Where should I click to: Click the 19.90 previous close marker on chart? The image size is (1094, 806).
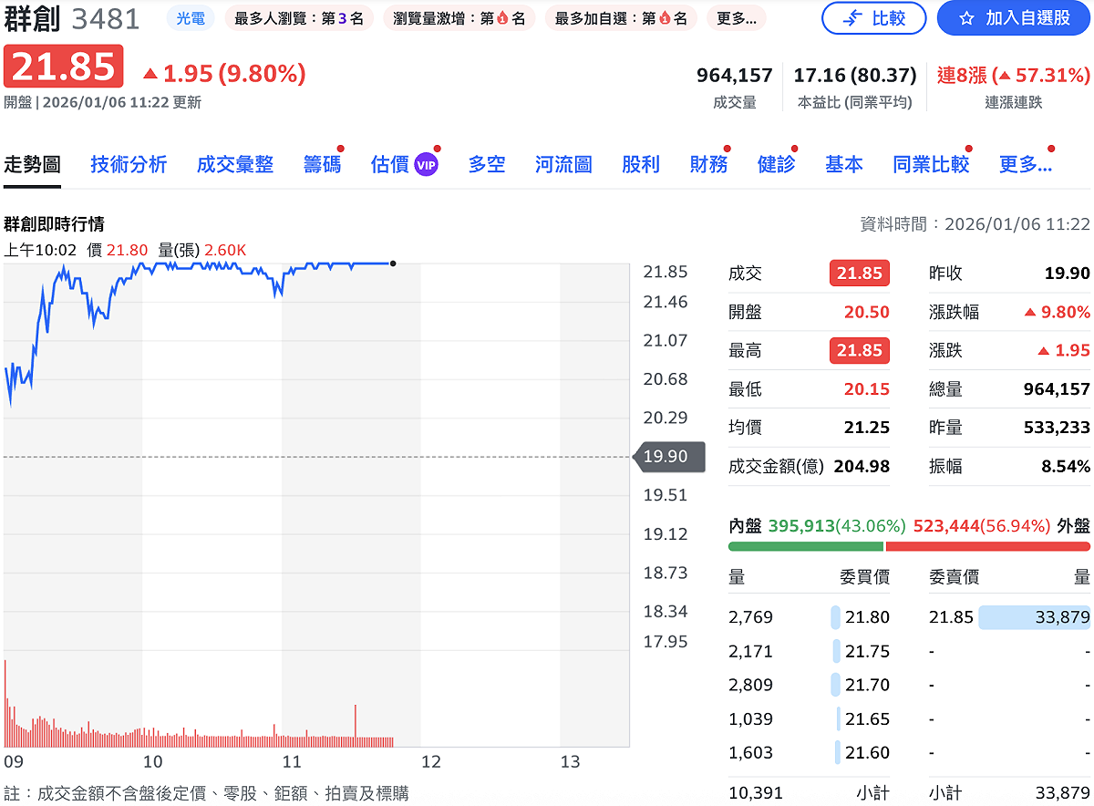668,456
